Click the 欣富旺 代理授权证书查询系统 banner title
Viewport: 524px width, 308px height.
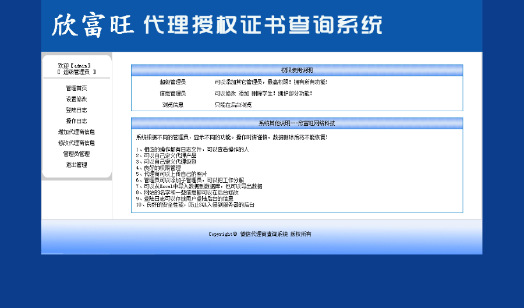click(217, 25)
